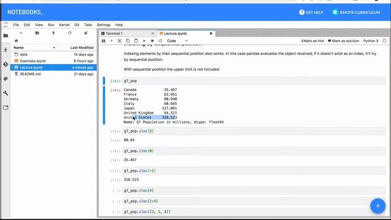Collapse output 14 via blue bar
Screen dimensions: 391x220
(104, 106)
